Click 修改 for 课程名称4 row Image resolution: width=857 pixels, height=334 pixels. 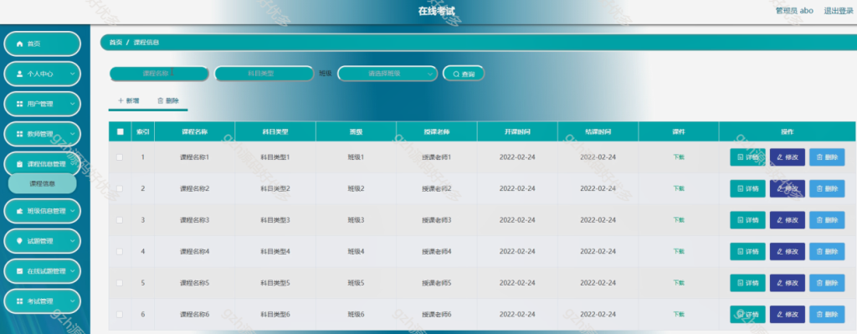tap(788, 251)
